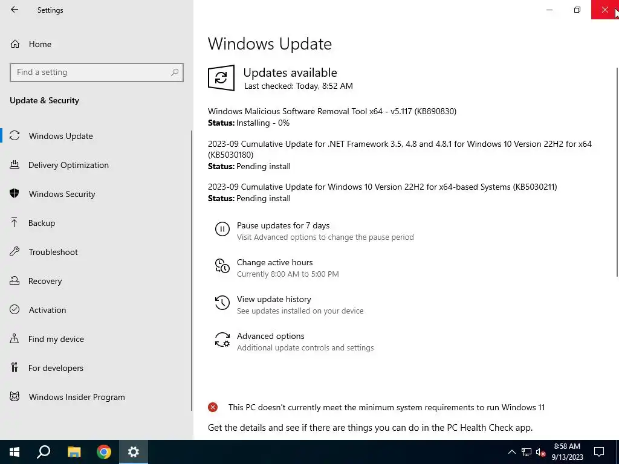Click Pause updates for 7 days
The width and height of the screenshot is (619, 464).
(x=283, y=226)
